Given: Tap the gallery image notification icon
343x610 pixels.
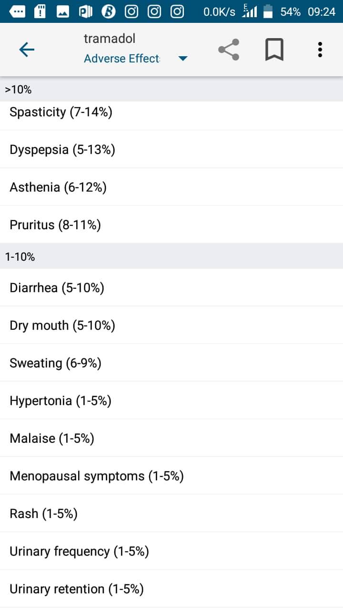Looking at the screenshot, I should click(63, 11).
